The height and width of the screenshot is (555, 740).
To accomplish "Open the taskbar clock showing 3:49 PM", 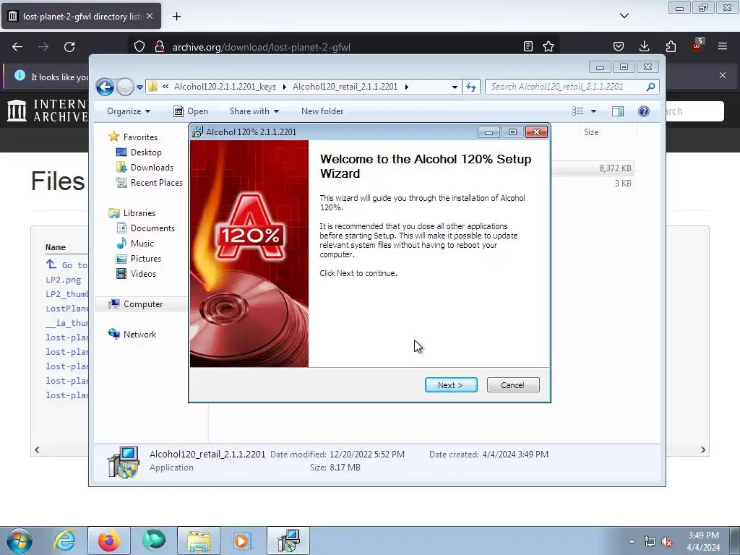I will [703, 541].
